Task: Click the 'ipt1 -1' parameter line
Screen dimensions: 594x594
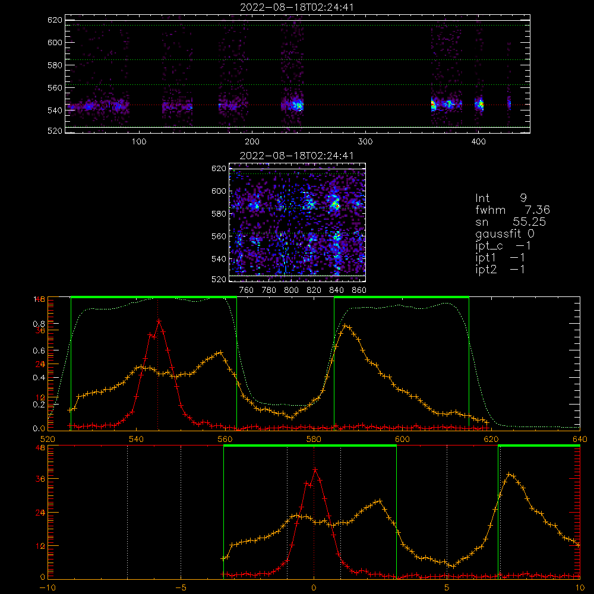Action: 500,258
